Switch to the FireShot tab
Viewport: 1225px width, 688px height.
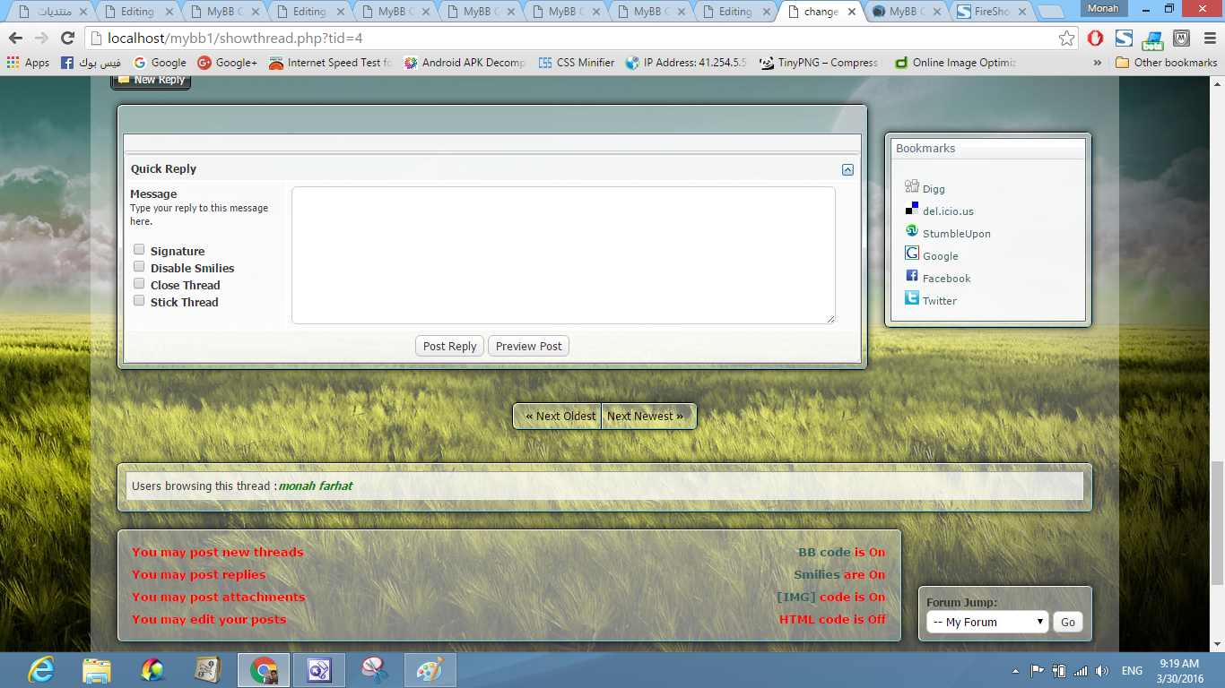pyautogui.click(x=991, y=13)
